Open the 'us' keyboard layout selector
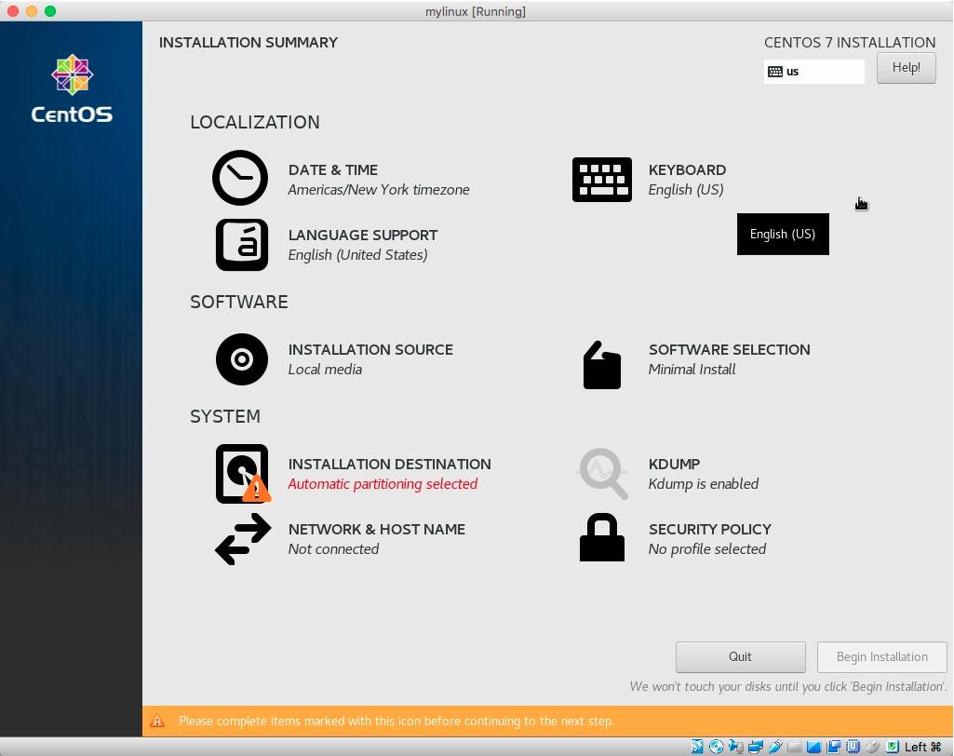The image size is (954, 756). tap(813, 71)
